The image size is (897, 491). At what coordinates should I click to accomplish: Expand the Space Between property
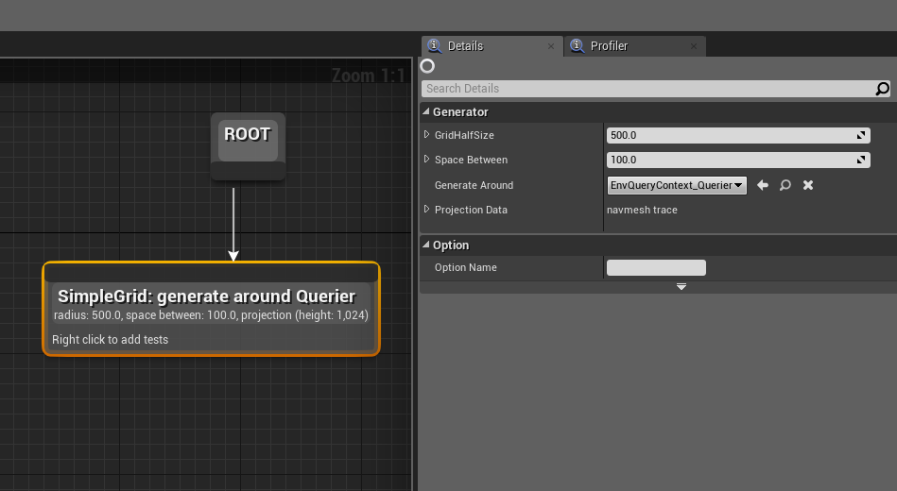coord(427,160)
